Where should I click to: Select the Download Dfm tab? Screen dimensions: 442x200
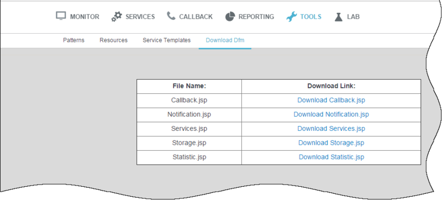(225, 40)
